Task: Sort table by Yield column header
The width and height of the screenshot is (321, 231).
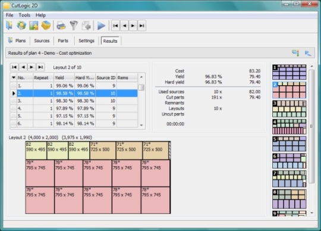Action: (64, 77)
